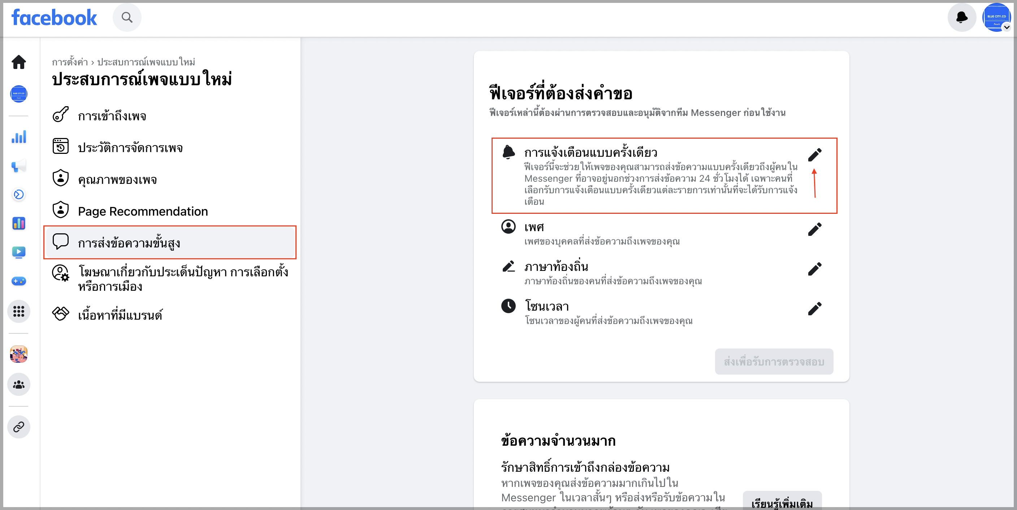Open the Blue City page avatar in sidebar

18,94
